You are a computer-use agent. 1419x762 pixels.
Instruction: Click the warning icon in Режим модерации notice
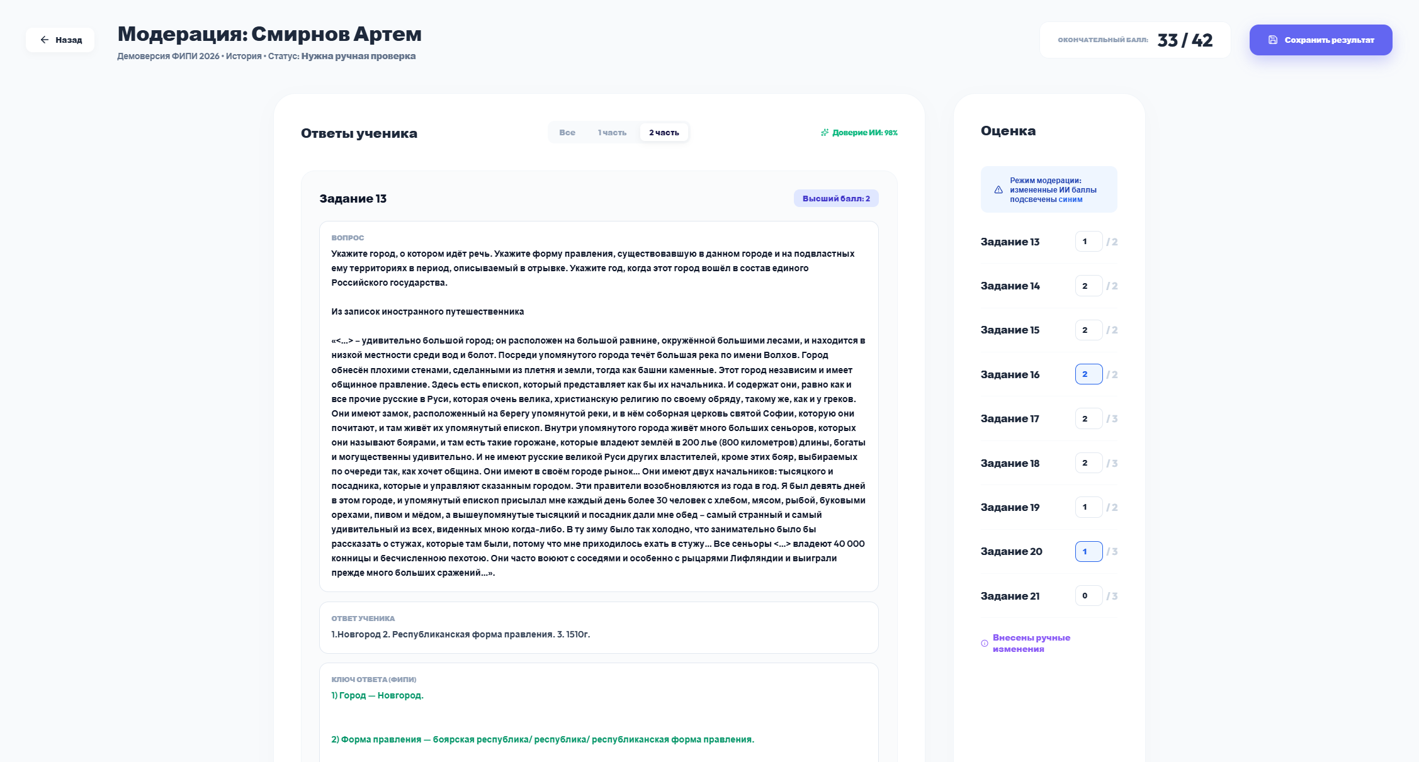pos(998,189)
